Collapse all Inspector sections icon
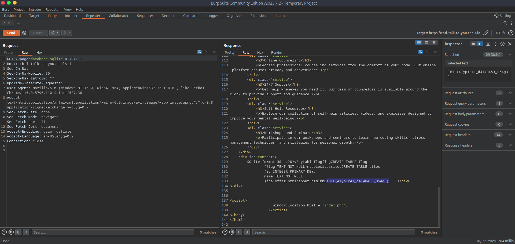This screenshot has width=515, height=244. pyautogui.click(x=495, y=44)
